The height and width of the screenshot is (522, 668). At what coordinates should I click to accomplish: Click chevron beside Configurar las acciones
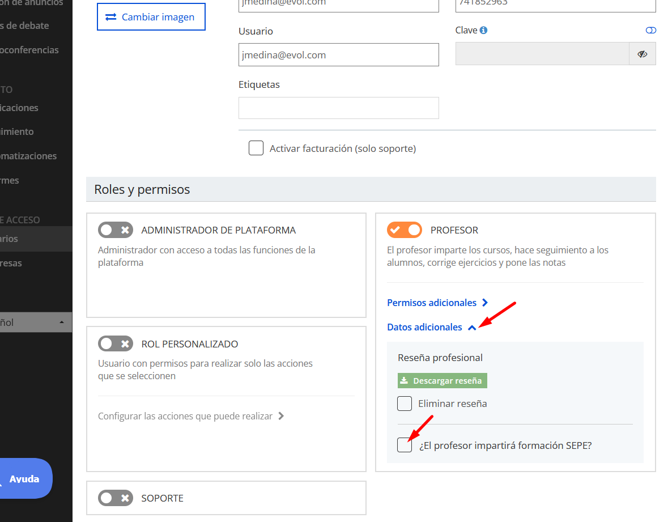coord(281,416)
